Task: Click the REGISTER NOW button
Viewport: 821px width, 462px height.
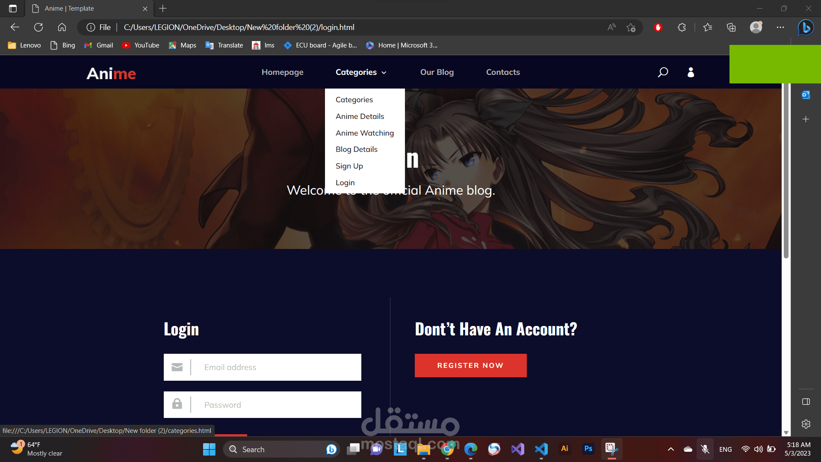Action: 470,365
